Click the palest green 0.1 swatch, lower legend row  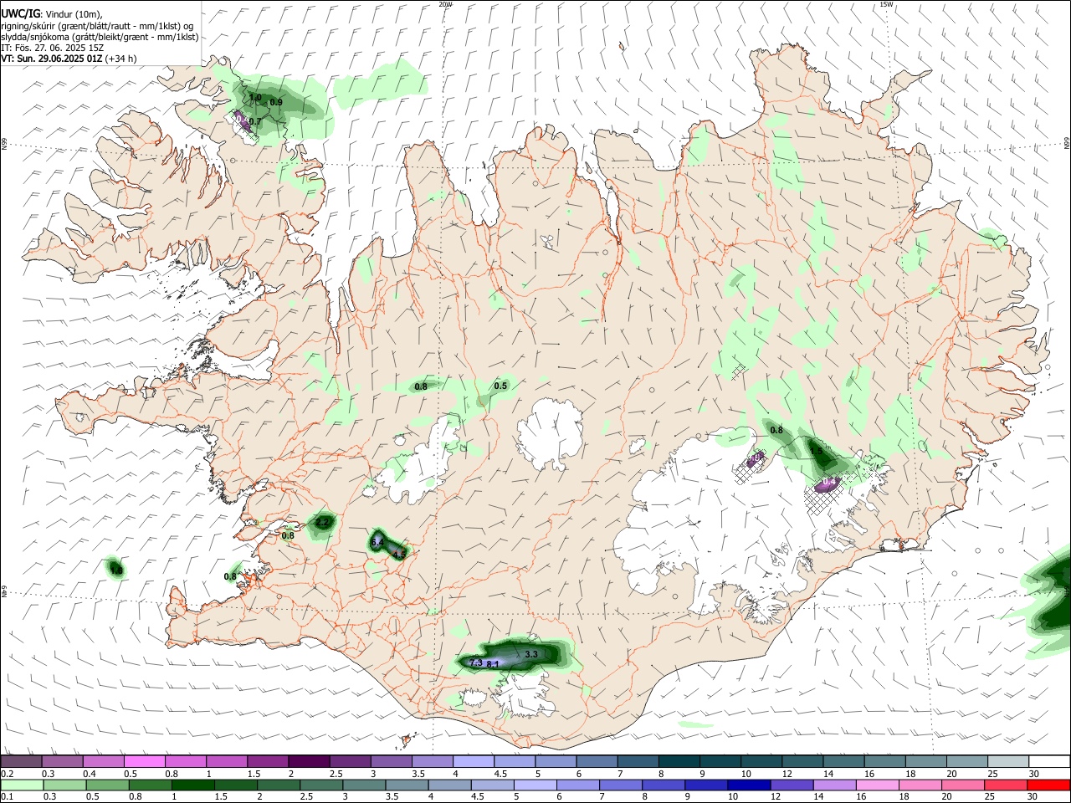pyautogui.click(x=23, y=785)
